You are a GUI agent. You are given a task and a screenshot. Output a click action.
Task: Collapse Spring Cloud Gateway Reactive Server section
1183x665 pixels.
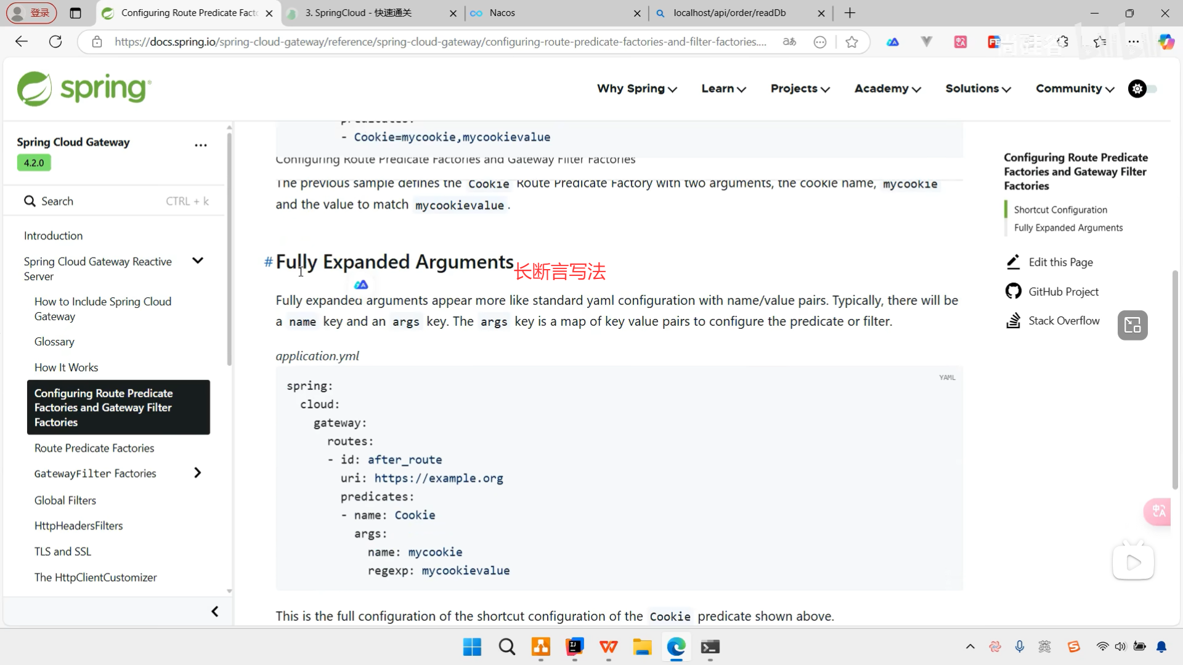click(x=198, y=261)
